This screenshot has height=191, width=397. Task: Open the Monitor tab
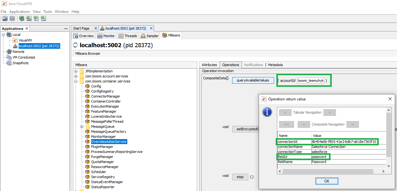[106, 36]
